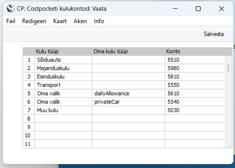Select row number 5 header

tap(29, 93)
